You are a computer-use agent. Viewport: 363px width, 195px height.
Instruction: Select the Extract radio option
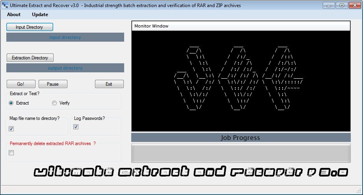[x=11, y=103]
